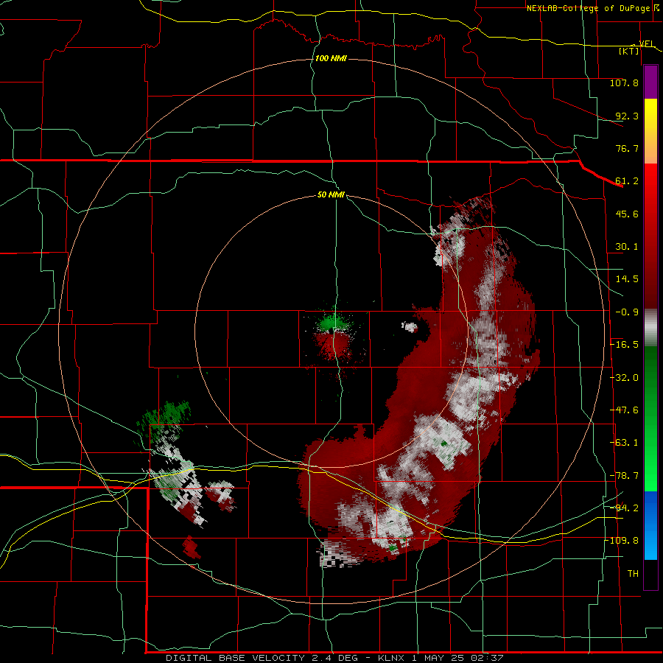Click the -63.1 scale value
The width and height of the screenshot is (663, 663).
(x=624, y=443)
